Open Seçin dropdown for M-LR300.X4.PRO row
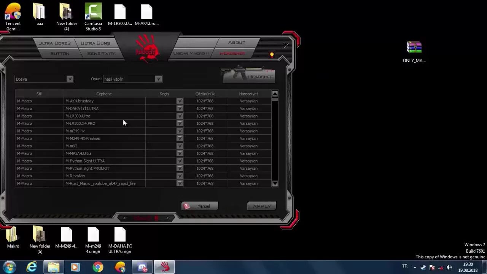 click(x=180, y=123)
